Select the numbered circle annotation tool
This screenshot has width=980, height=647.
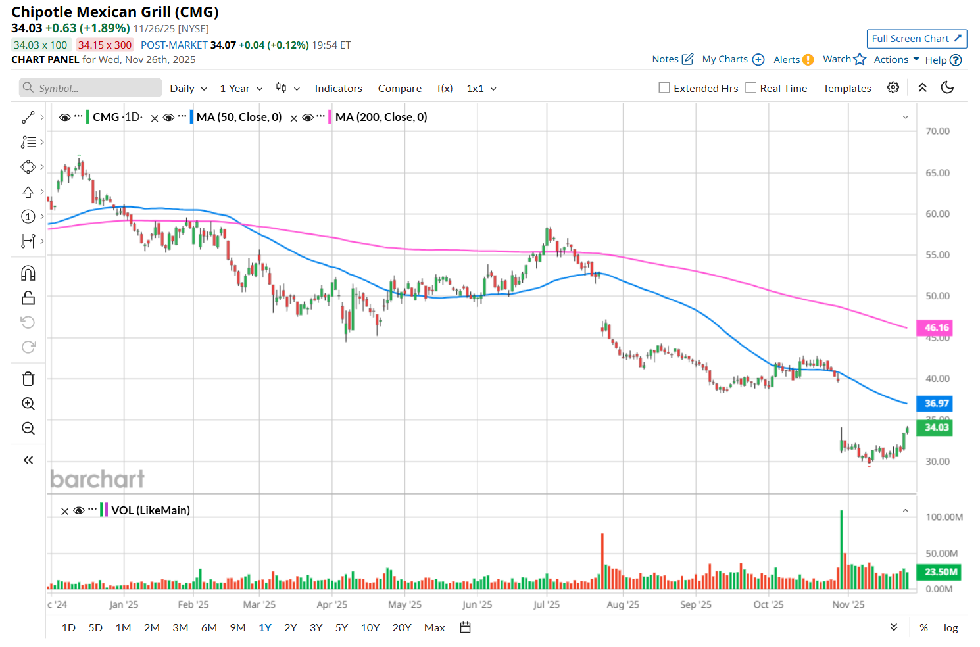pos(28,216)
